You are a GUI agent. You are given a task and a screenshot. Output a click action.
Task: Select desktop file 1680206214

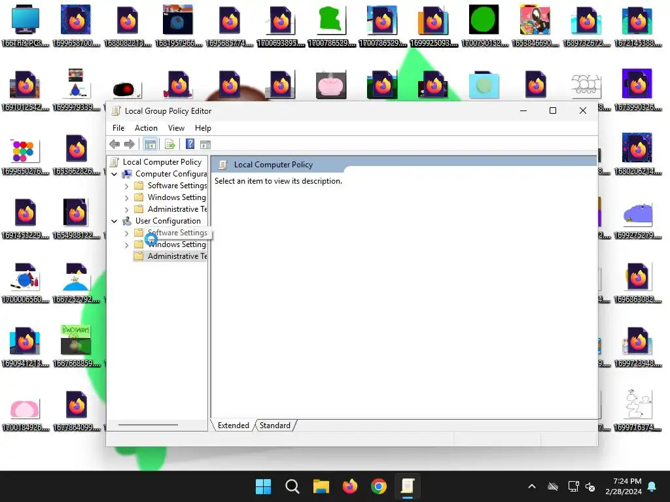[x=637, y=154]
